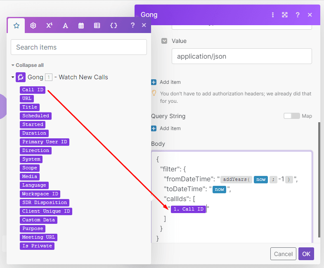Toggle the Query String Map switch
The height and width of the screenshot is (268, 324).
[x=291, y=116]
